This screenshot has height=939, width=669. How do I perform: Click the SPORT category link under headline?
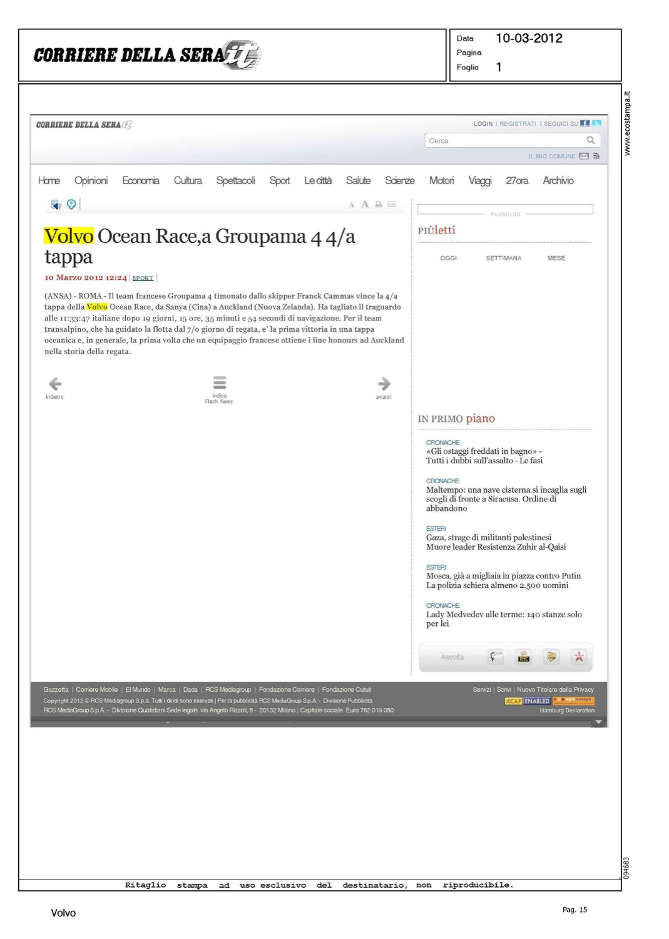point(143,278)
